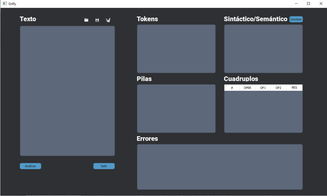Minimize the Gofly window
The width and height of the screenshot is (327, 196).
[296, 4]
